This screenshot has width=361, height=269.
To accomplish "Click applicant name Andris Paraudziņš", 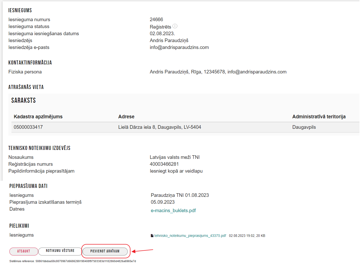I will [169, 40].
